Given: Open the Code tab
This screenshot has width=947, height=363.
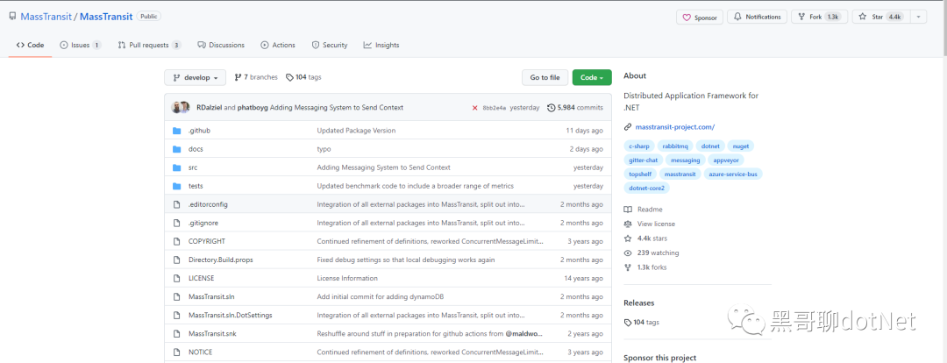Looking at the screenshot, I should 30,46.
